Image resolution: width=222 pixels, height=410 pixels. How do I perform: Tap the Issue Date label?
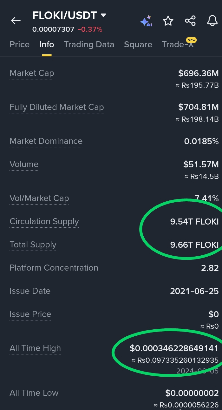(x=30, y=291)
